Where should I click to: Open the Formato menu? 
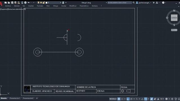40,6
